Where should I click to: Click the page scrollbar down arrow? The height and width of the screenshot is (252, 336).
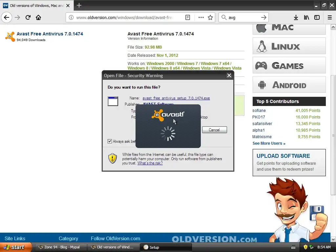click(333, 239)
